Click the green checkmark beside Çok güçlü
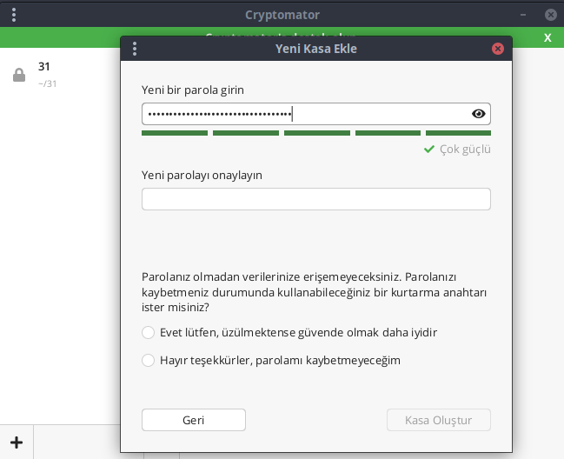564x459 pixels. point(429,150)
